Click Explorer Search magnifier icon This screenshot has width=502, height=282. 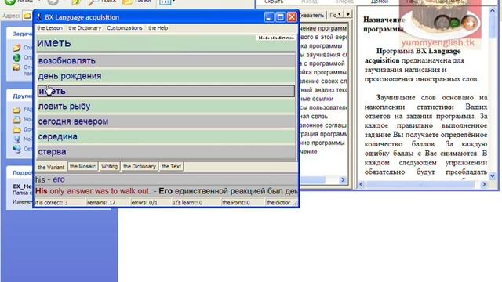[x=93, y=2]
